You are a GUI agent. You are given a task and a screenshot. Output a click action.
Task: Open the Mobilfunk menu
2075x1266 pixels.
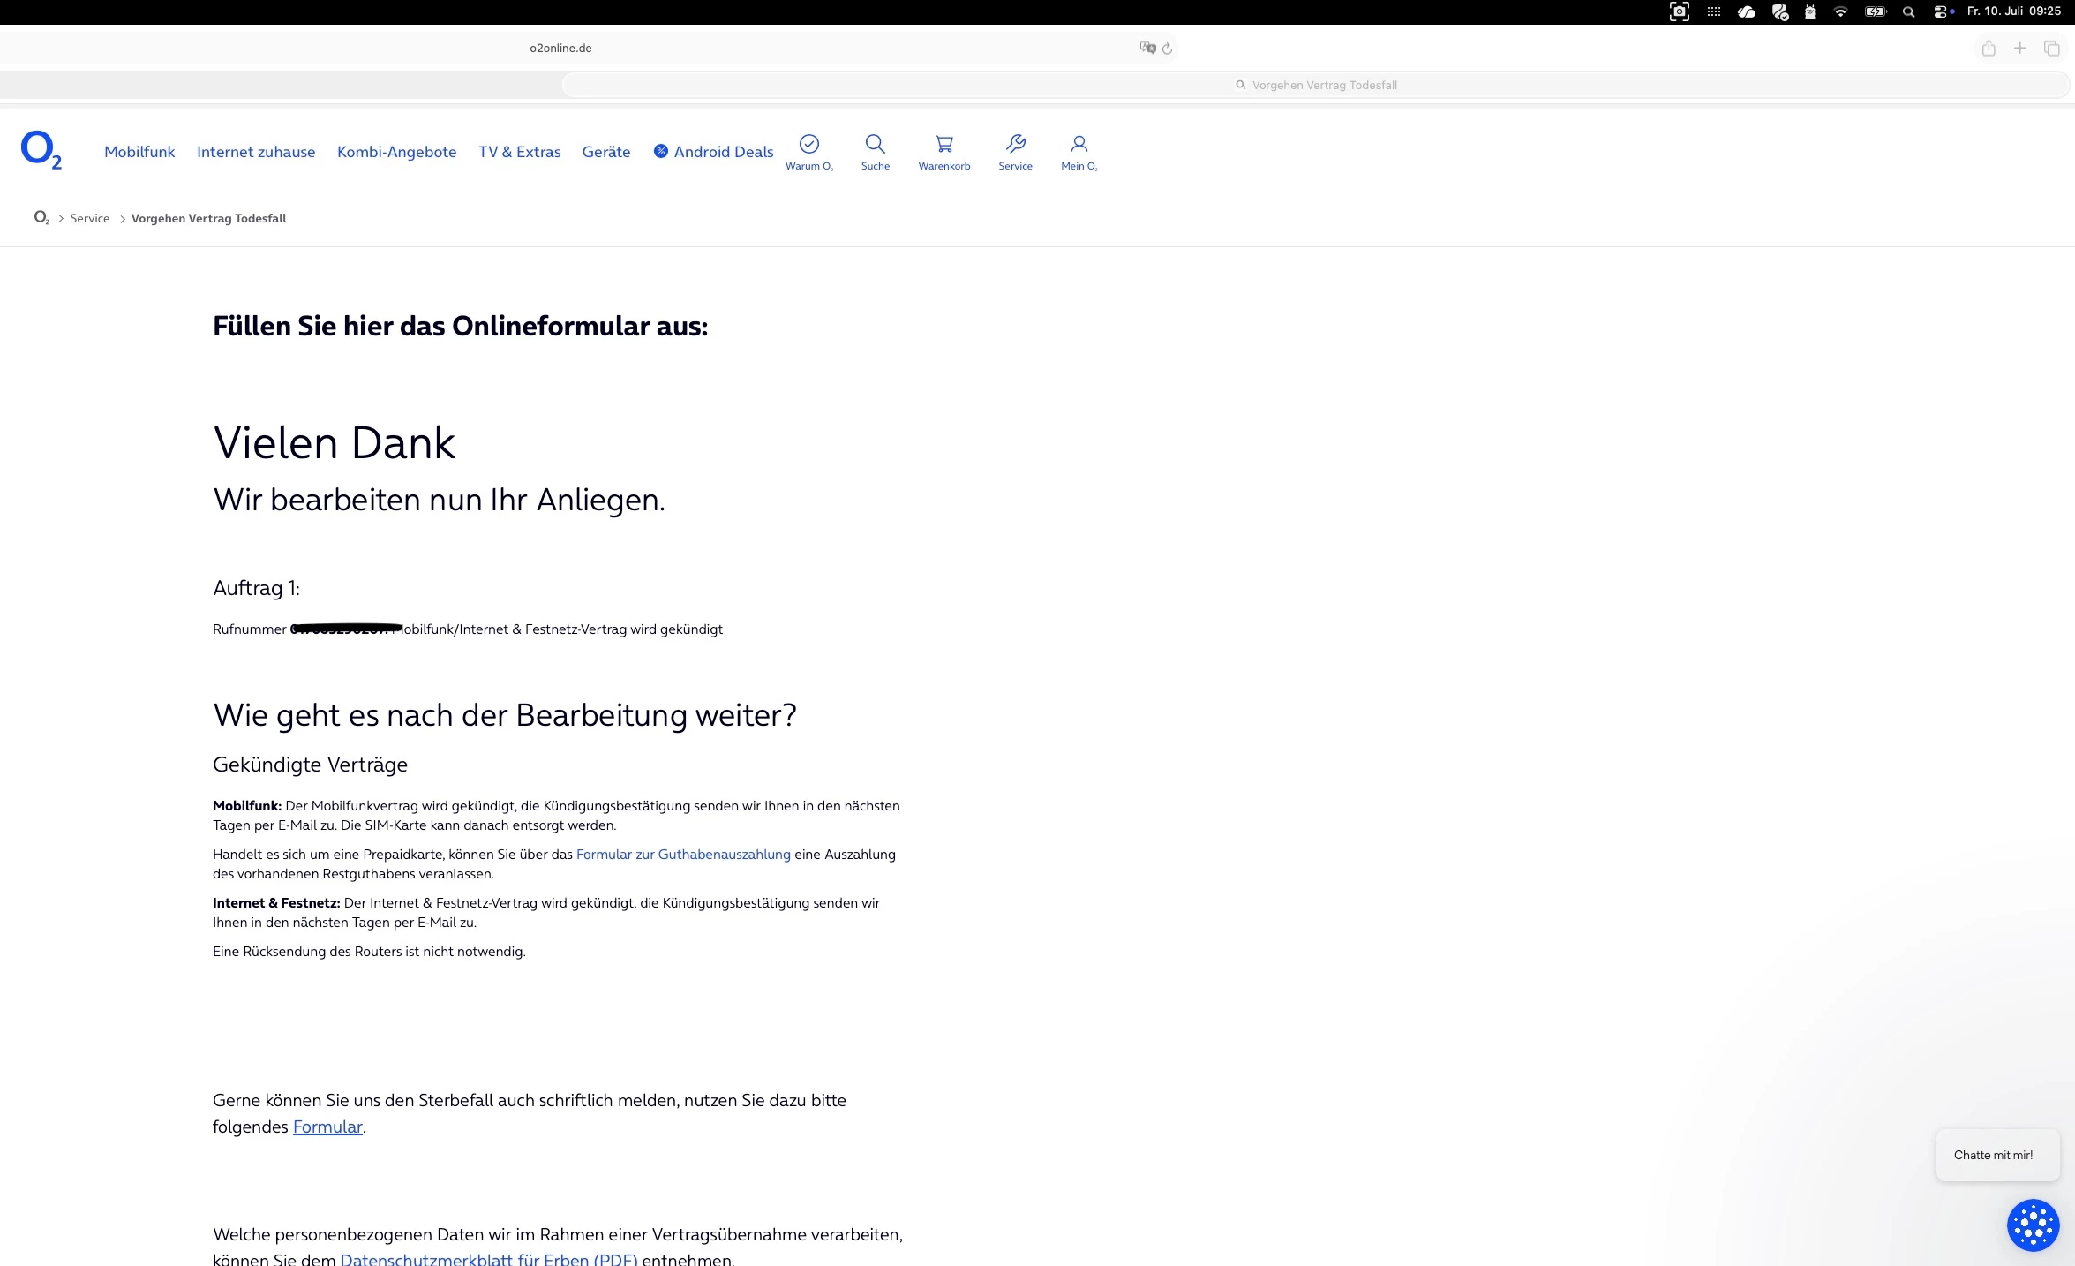tap(139, 152)
